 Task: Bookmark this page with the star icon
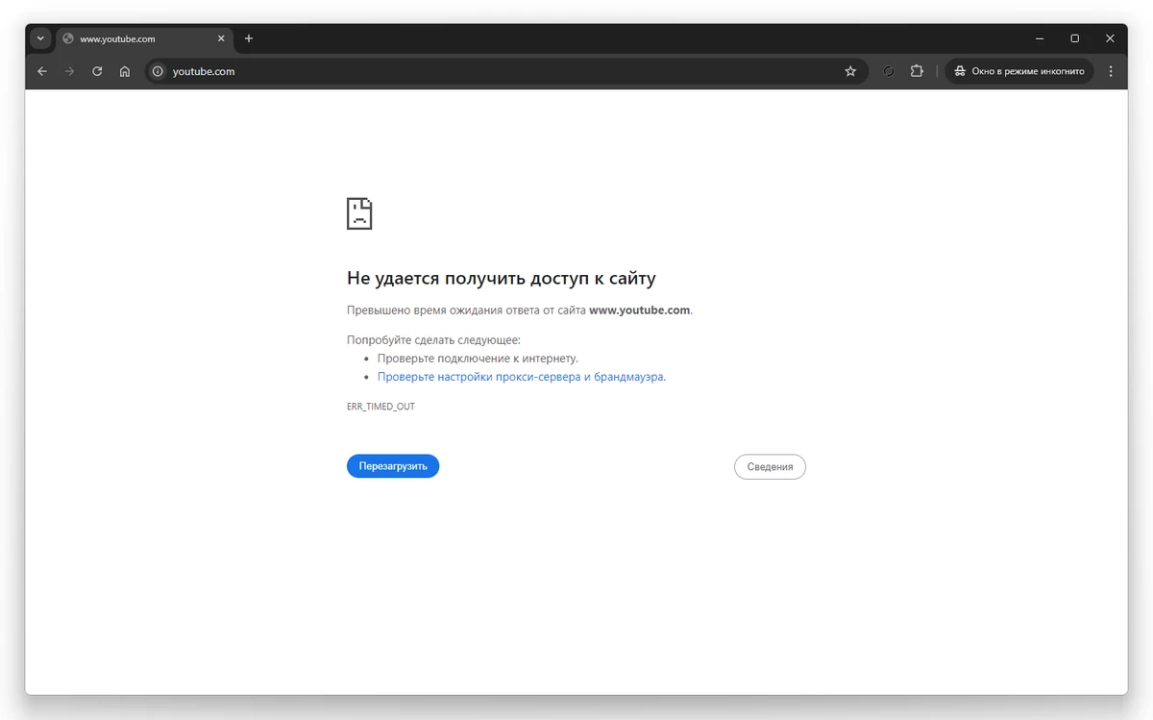click(x=850, y=71)
